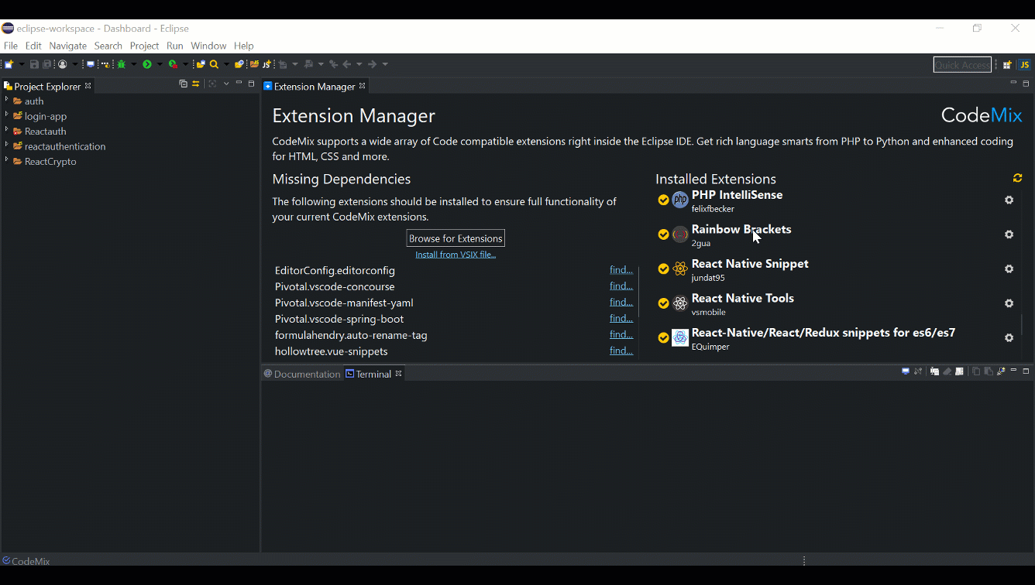Click the Installed Extensions scrollbar thumb
This screenshot has height=585, width=1035.
(x=1022, y=324)
